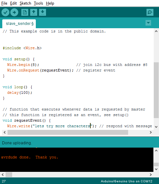Open the Serial Monitor magnifier icon

pos(150,12)
